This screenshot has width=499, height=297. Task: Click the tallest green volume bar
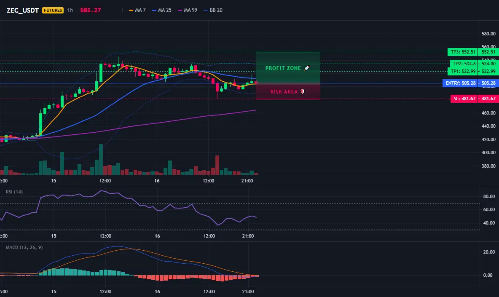[x=101, y=160]
